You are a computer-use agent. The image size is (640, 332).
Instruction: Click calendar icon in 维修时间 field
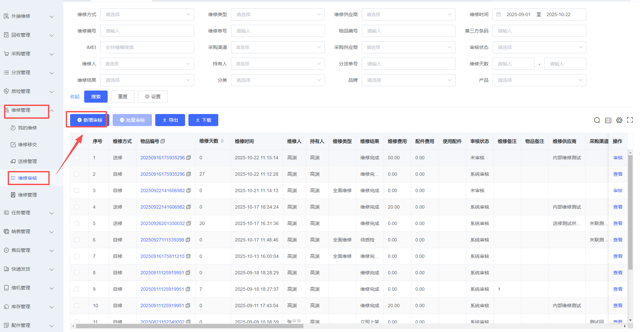pos(499,14)
